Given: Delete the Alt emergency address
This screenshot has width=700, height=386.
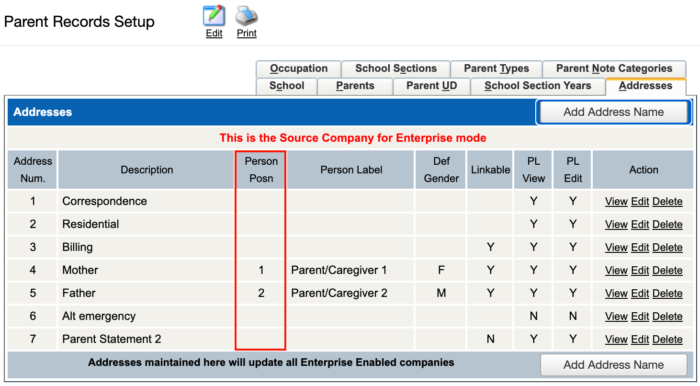Looking at the screenshot, I should pyautogui.click(x=667, y=317).
